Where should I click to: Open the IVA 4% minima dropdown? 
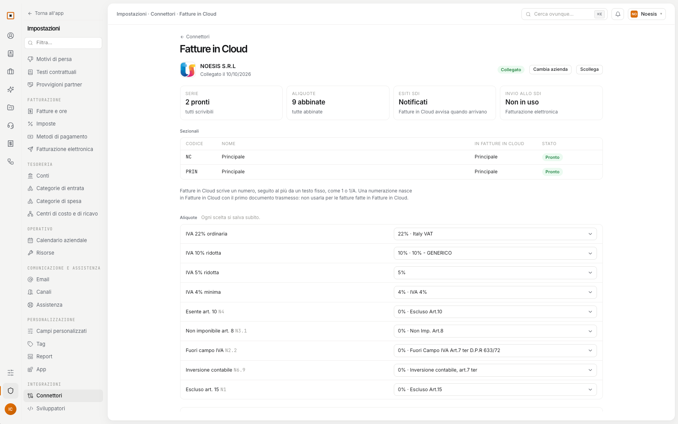pos(495,292)
